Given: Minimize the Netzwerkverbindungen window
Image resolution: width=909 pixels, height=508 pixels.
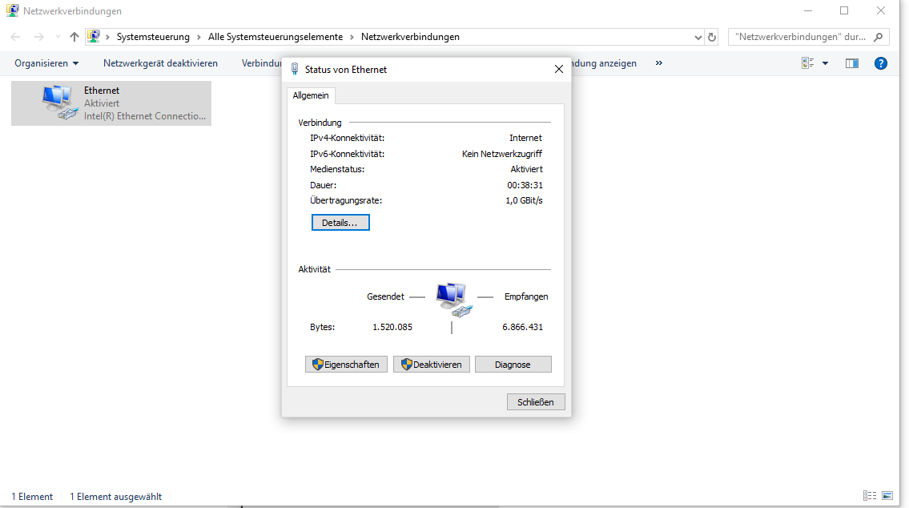Looking at the screenshot, I should click(808, 10).
